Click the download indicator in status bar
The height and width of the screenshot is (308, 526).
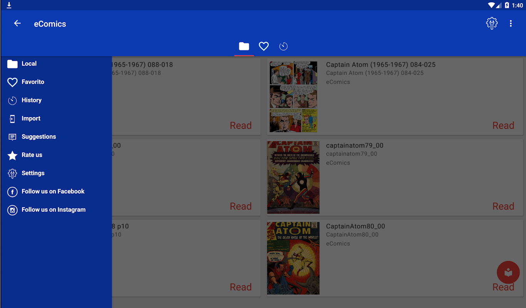[x=9, y=5]
